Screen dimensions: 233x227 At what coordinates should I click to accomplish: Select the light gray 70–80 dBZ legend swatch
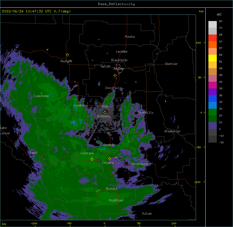tap(212, 25)
